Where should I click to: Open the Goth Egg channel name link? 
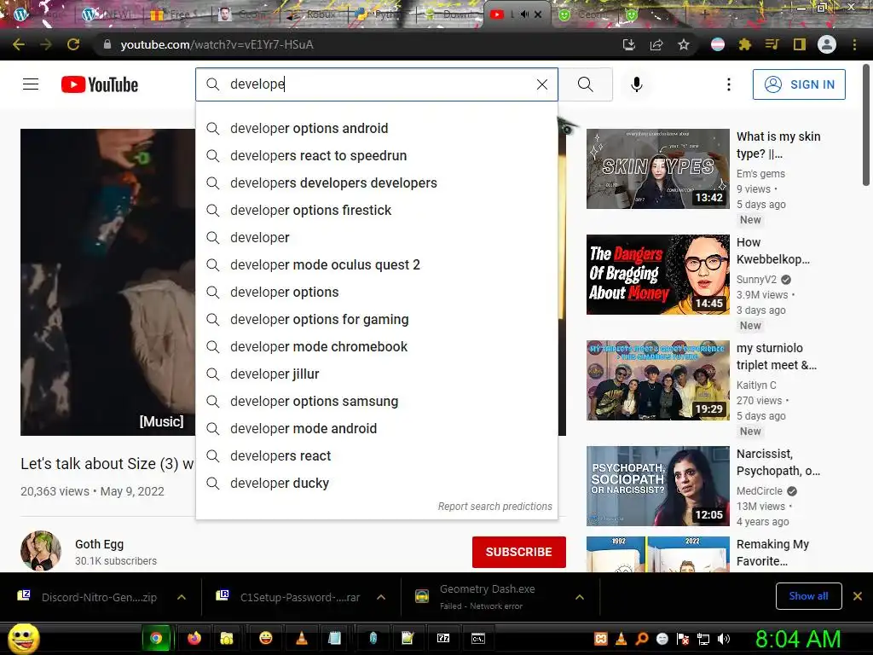pos(99,544)
